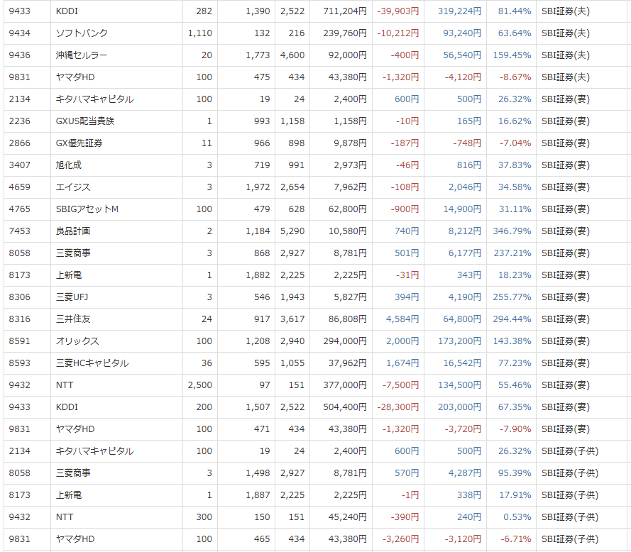Select the -10,212円 daily change cell
The width and height of the screenshot is (631, 552).
398,33
